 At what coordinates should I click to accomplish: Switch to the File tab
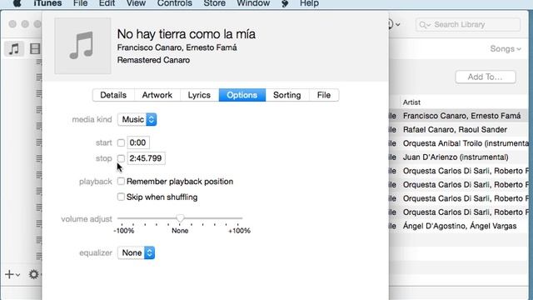click(x=324, y=95)
